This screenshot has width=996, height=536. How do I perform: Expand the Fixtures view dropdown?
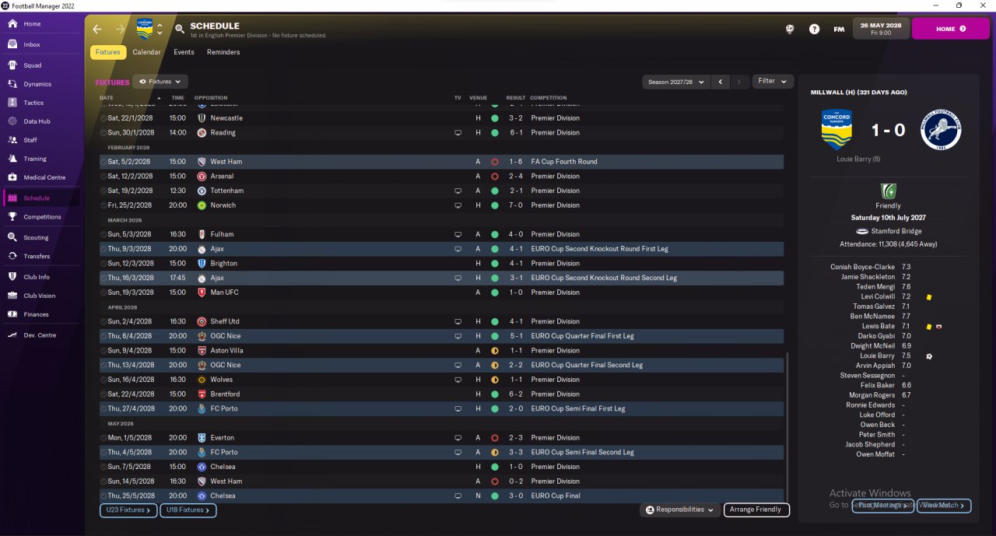pos(160,81)
